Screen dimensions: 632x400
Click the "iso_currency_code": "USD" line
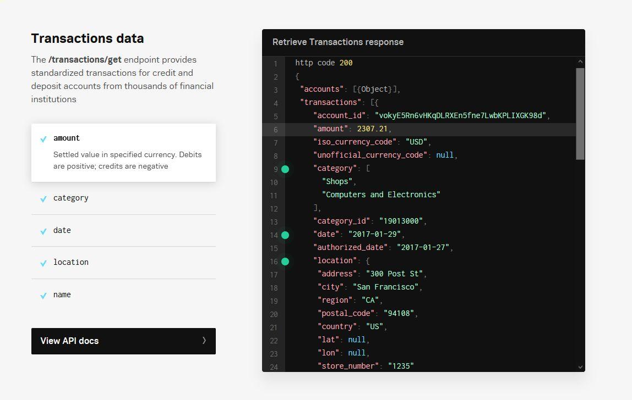[372, 142]
